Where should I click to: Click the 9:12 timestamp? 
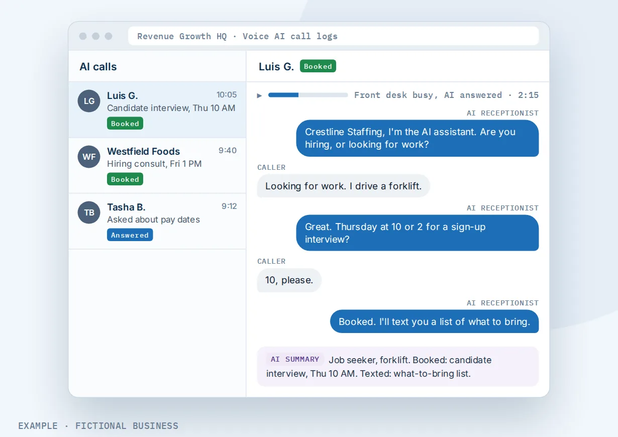229,206
